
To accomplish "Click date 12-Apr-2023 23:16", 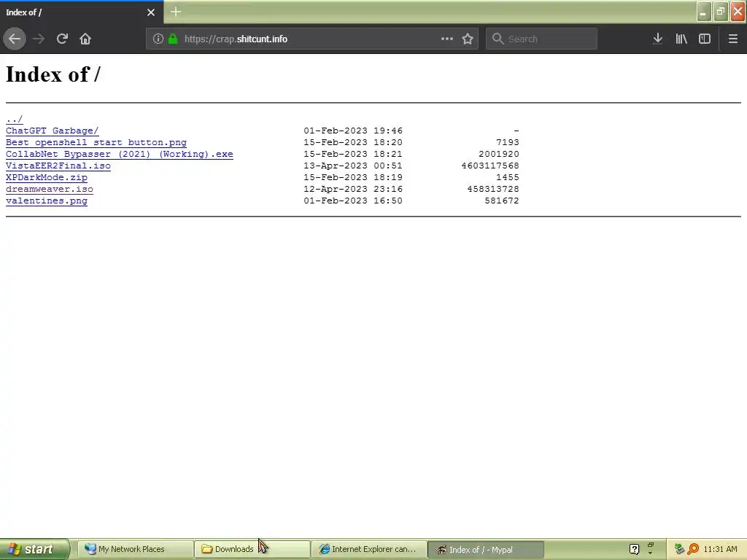I will pyautogui.click(x=353, y=189).
